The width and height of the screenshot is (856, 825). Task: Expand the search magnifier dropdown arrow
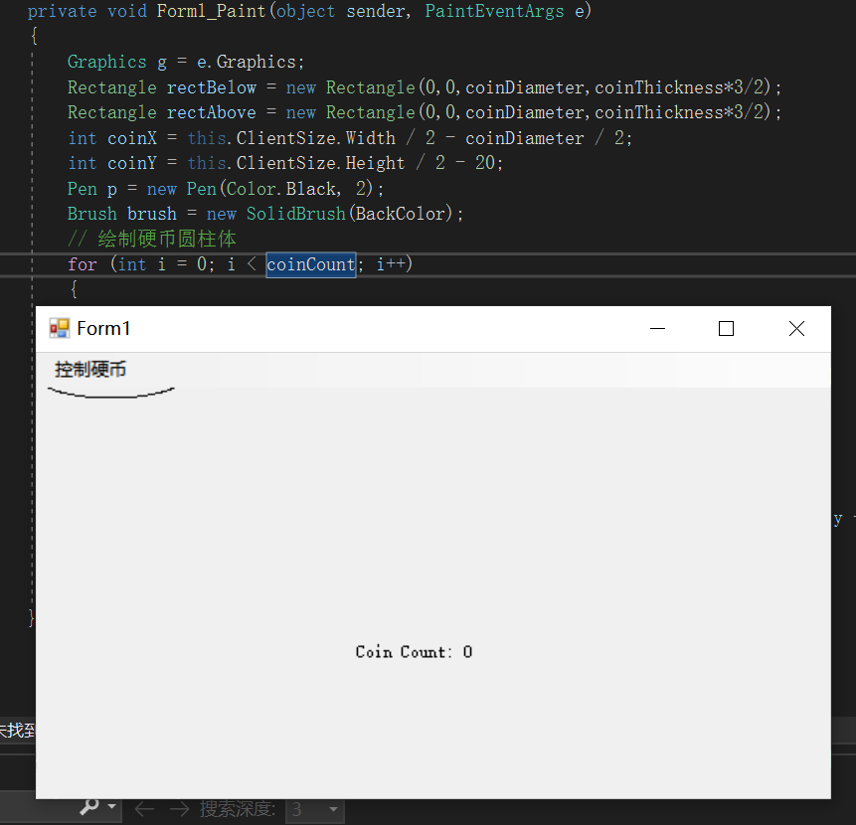click(x=112, y=808)
